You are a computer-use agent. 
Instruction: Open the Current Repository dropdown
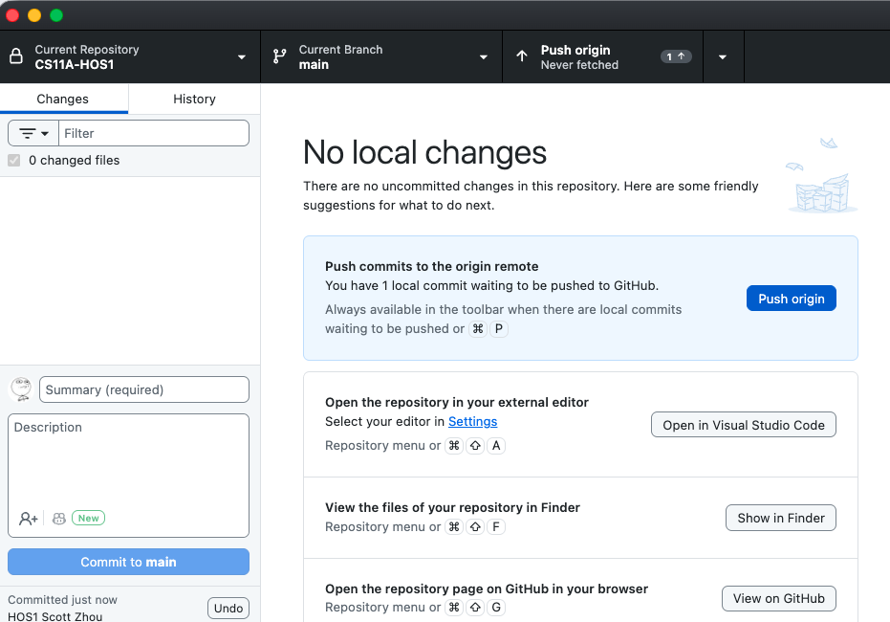242,56
